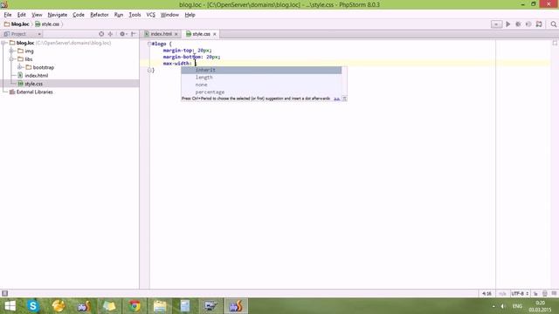Open the Project panel settings gear

point(122,34)
